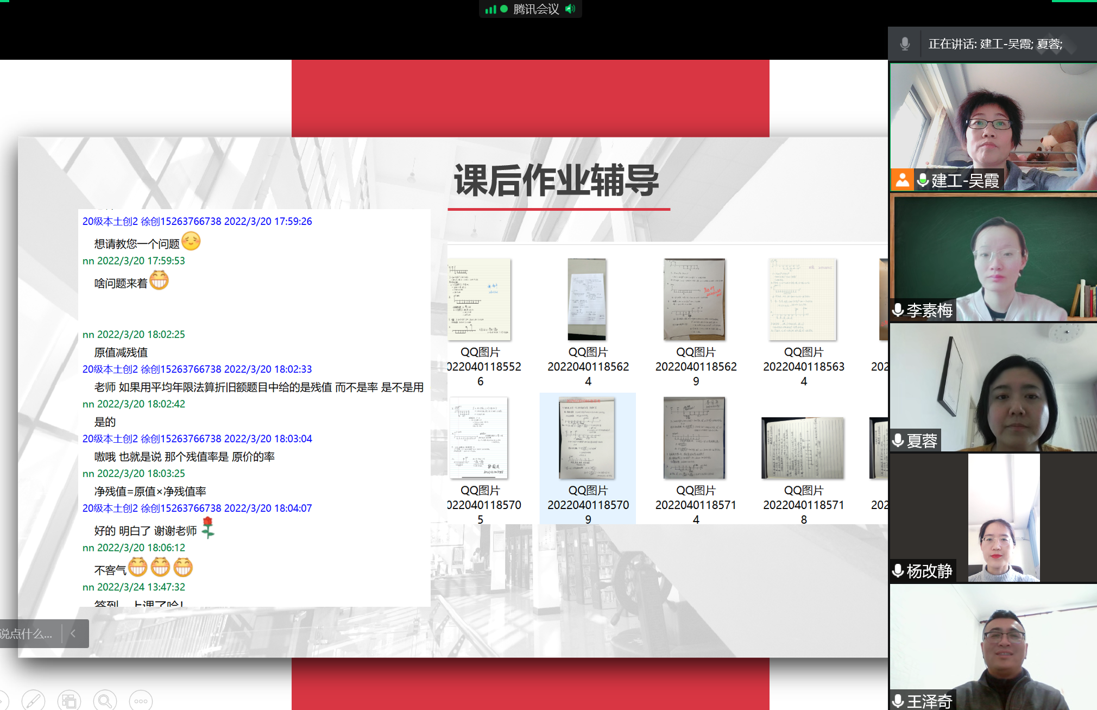Click the 建工-吴霞 participant name label

(x=965, y=180)
